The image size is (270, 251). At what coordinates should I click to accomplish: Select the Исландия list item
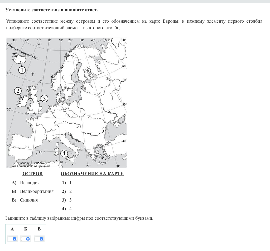30,183
